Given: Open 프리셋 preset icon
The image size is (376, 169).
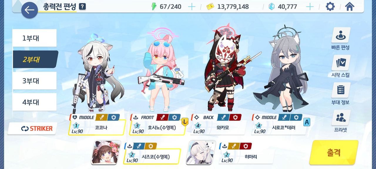Looking at the screenshot, I should pyautogui.click(x=341, y=118).
